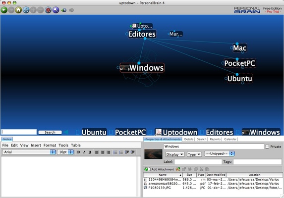
Task: Click the grayed plus toolbar button
Action: [x=33, y=10]
